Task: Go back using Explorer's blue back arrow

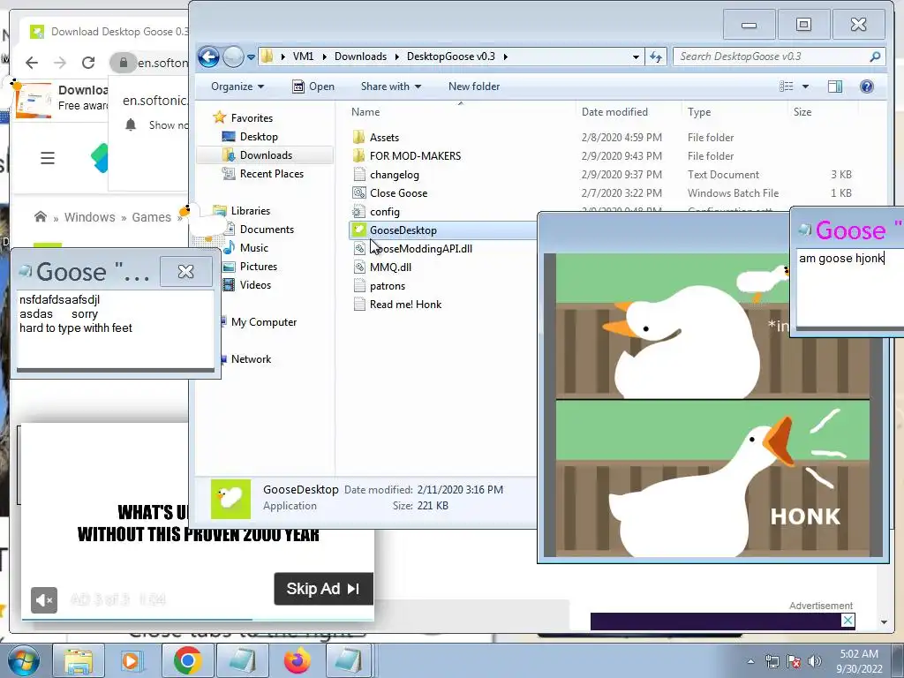Action: [208, 56]
